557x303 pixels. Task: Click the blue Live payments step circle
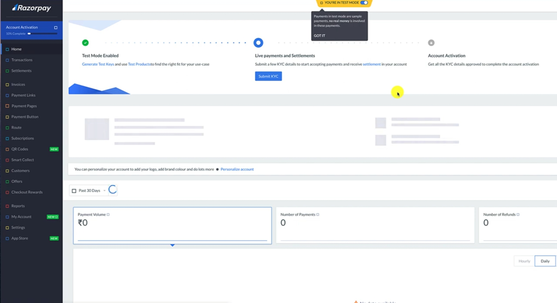(x=258, y=43)
